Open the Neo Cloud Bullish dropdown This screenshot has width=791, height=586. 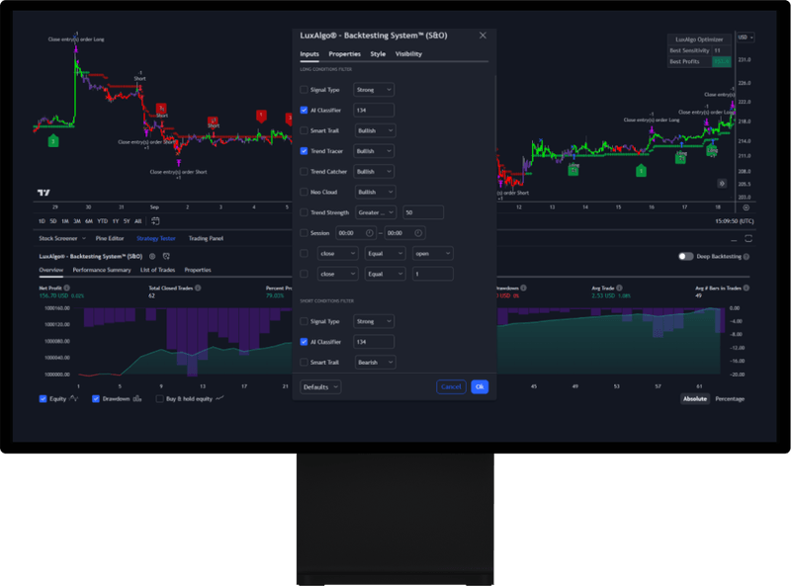(376, 192)
